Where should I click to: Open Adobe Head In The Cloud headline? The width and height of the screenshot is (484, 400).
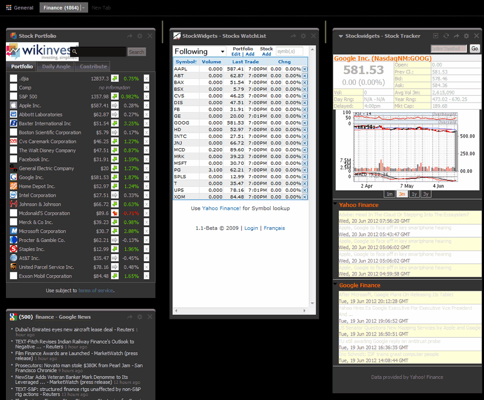(x=404, y=214)
